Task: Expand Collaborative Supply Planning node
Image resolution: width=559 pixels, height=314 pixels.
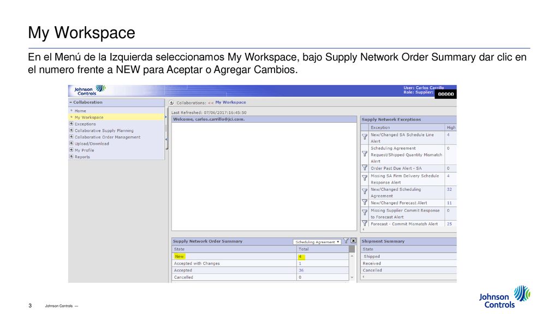Action: pos(72,130)
